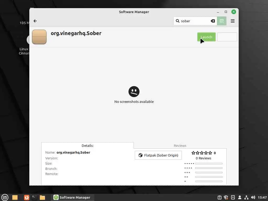Click the Software Manager taskbar entry
The height and width of the screenshot is (201, 268).
72,197
